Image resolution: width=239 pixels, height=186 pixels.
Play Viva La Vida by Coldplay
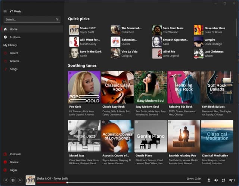[x=129, y=54]
